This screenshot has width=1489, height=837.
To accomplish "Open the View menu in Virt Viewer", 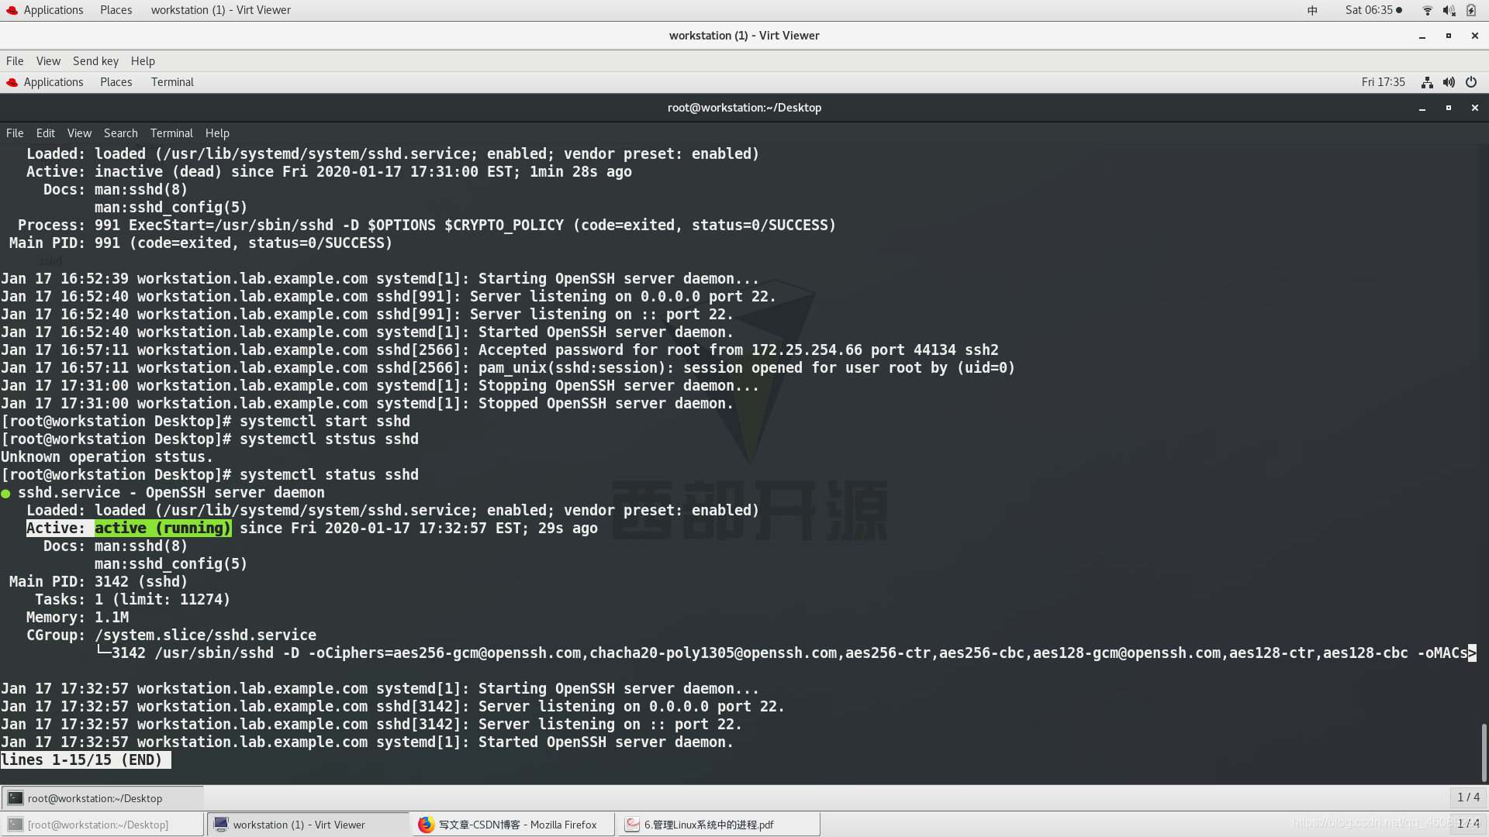I will pos(48,60).
